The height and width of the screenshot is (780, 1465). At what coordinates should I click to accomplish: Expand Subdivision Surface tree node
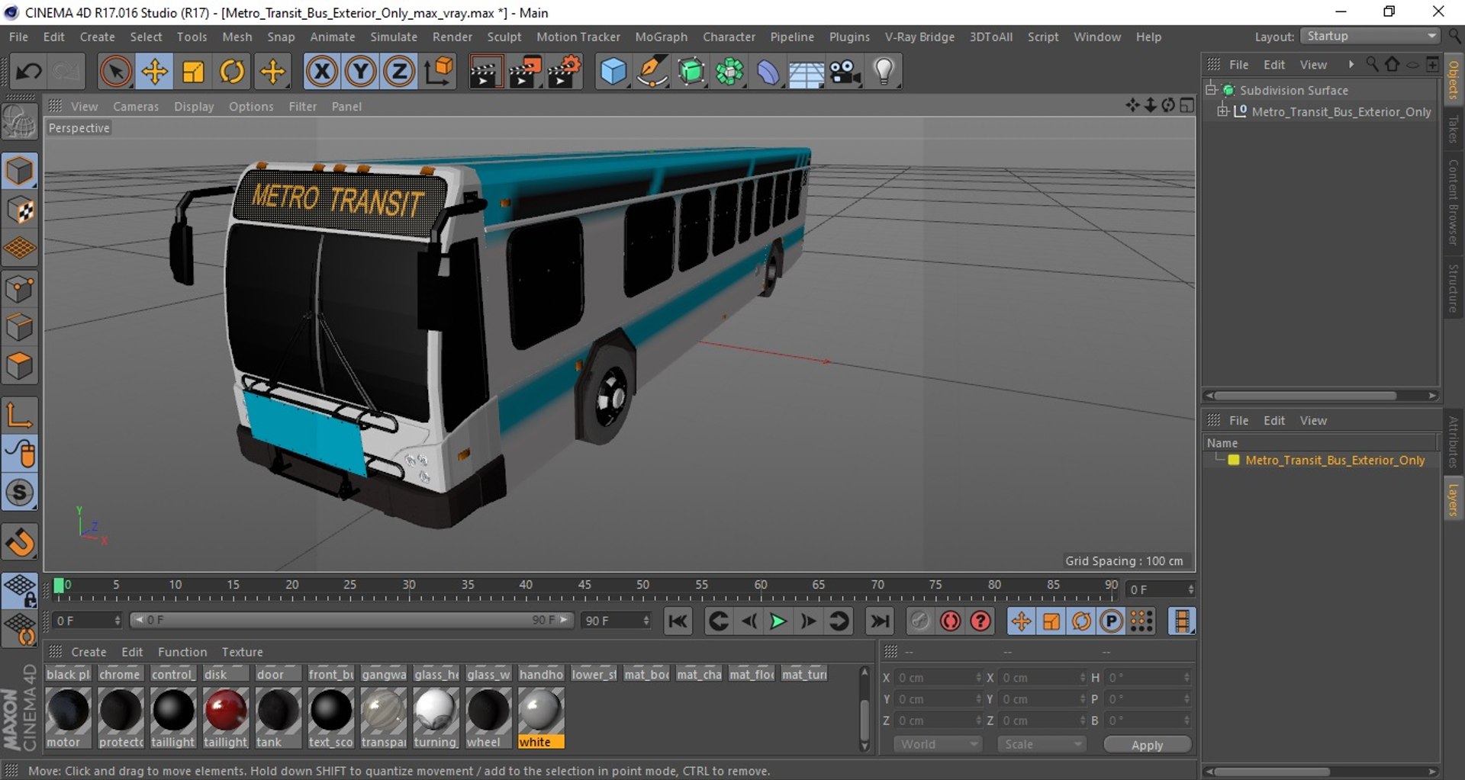pyautogui.click(x=1211, y=90)
